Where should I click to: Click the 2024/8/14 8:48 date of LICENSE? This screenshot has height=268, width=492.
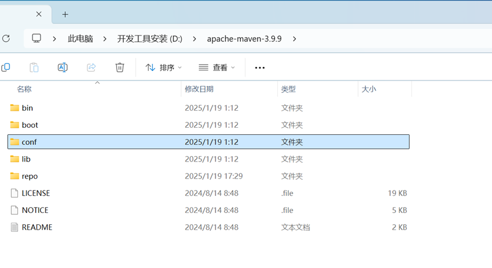coord(211,193)
